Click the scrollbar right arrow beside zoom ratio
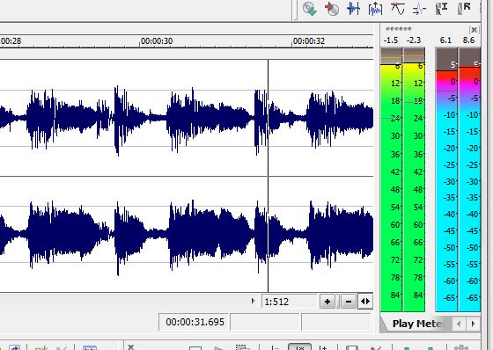493x350 pixels. tap(253, 302)
